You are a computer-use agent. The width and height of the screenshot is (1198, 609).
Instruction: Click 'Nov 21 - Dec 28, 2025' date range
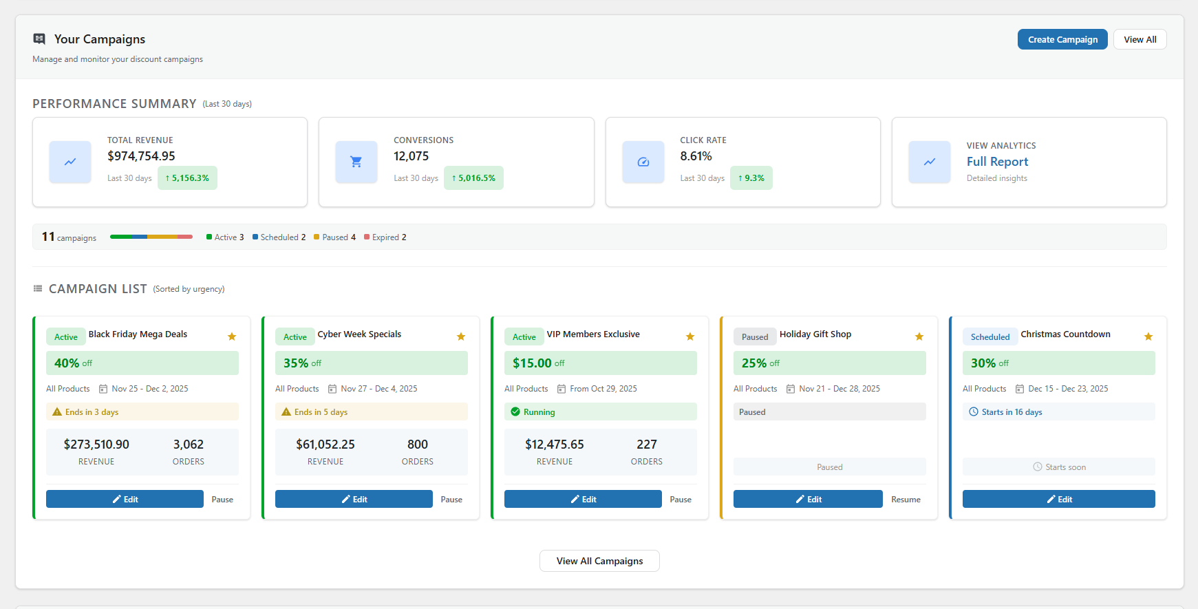click(x=839, y=389)
